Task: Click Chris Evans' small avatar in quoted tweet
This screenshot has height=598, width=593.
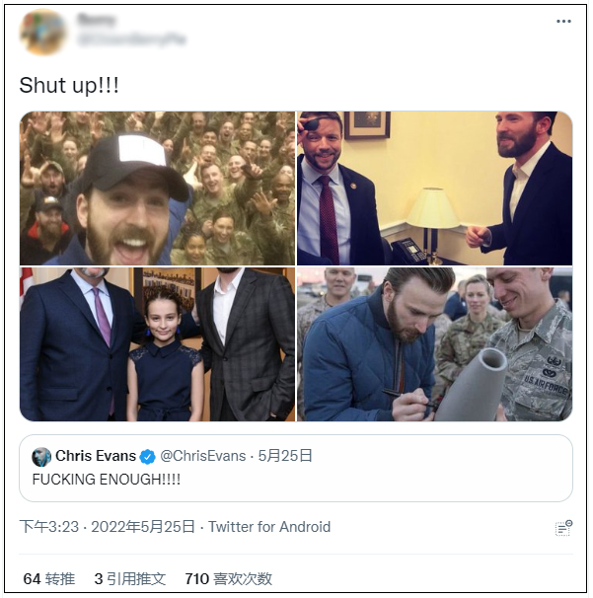Action: pyautogui.click(x=41, y=457)
